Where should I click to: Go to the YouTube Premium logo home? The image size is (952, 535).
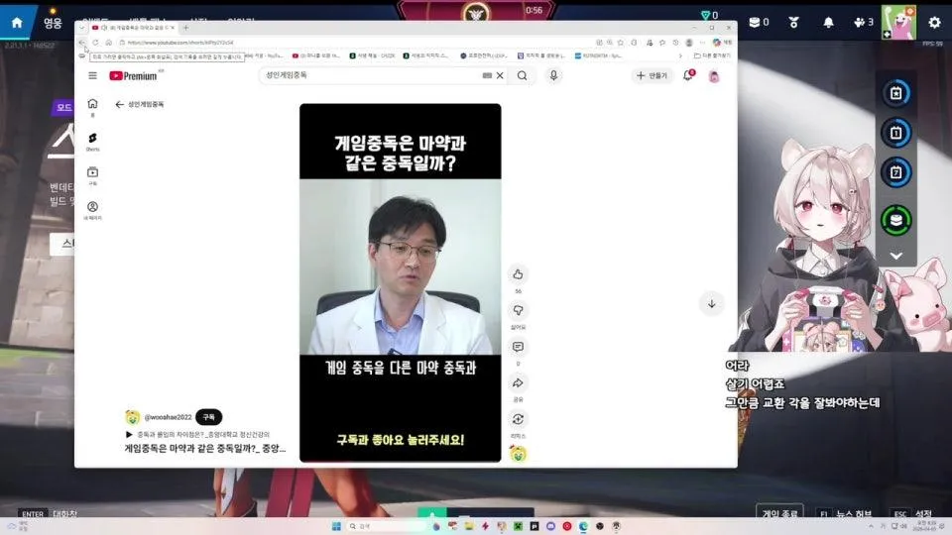click(136, 76)
